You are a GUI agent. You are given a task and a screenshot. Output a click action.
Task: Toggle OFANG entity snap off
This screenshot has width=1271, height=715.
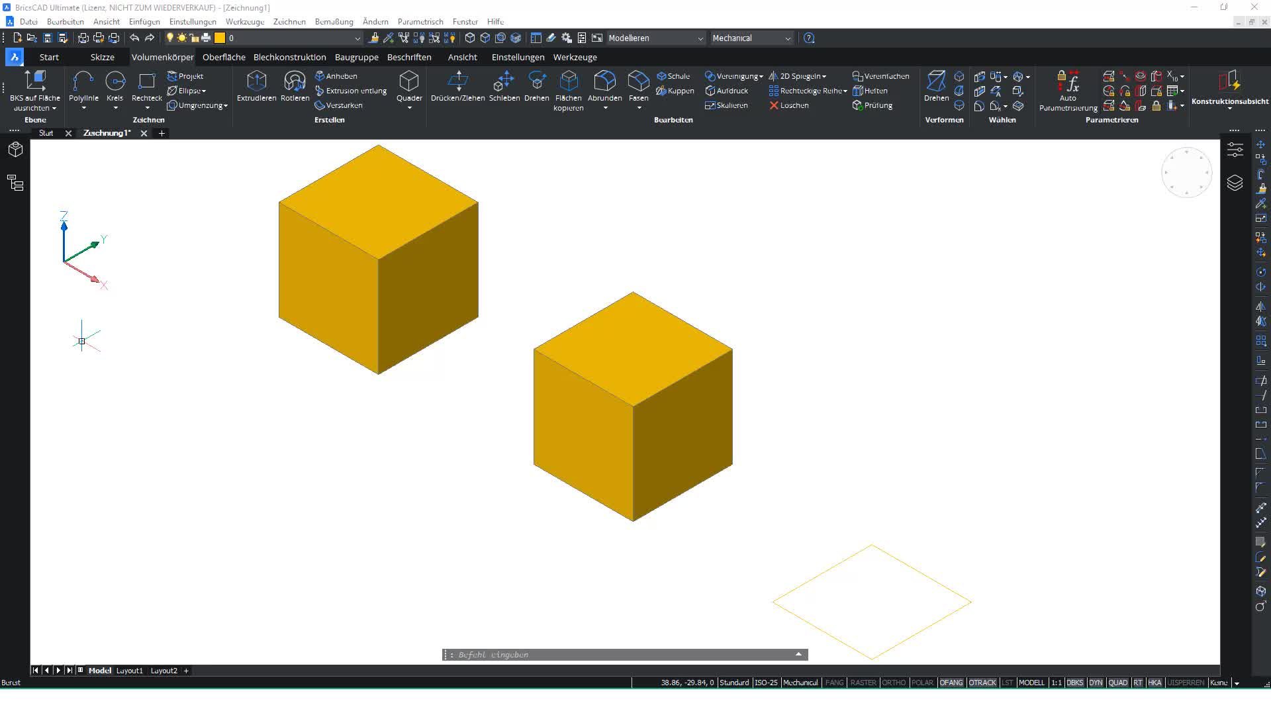[951, 683]
